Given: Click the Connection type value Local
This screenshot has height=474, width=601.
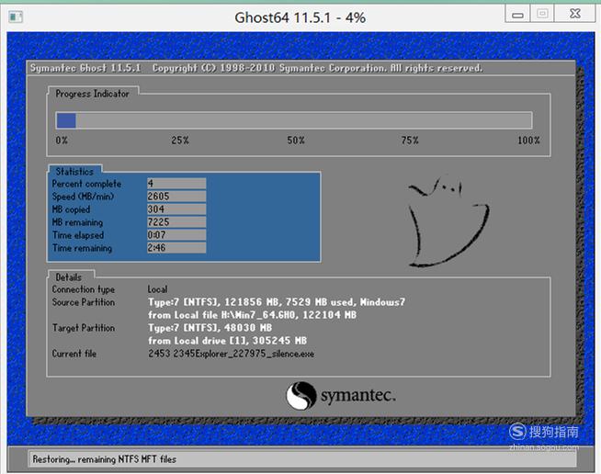Looking at the screenshot, I should click(157, 289).
